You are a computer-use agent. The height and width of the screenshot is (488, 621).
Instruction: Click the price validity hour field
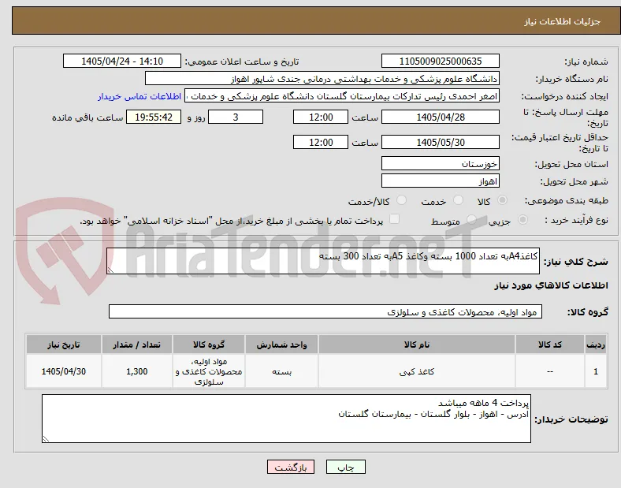pyautogui.click(x=321, y=142)
